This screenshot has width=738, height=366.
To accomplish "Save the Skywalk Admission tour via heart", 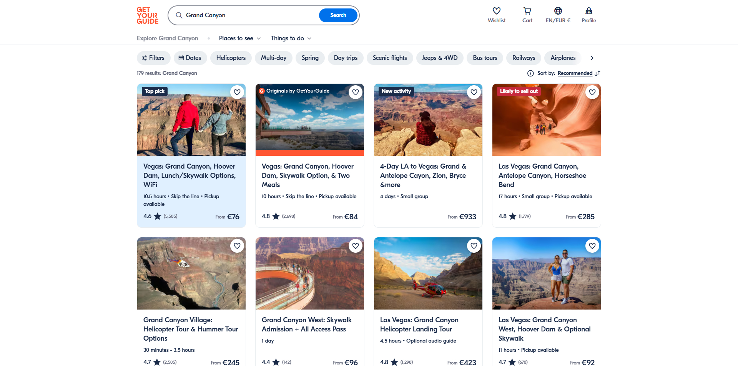I will click(356, 246).
